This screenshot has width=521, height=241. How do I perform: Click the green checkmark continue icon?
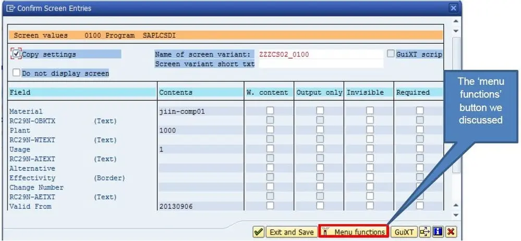click(x=258, y=232)
